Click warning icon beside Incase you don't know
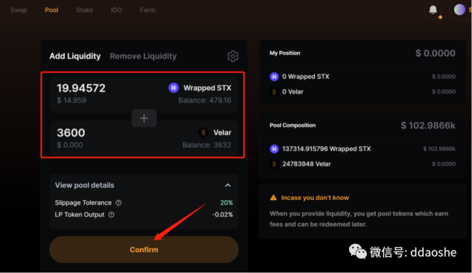Image resolution: width=472 pixels, height=273 pixels. 273,197
